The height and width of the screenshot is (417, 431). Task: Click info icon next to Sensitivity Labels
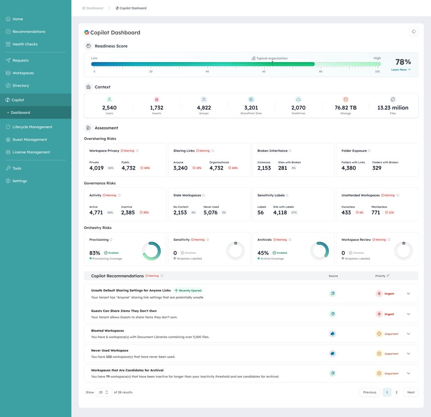[287, 196]
